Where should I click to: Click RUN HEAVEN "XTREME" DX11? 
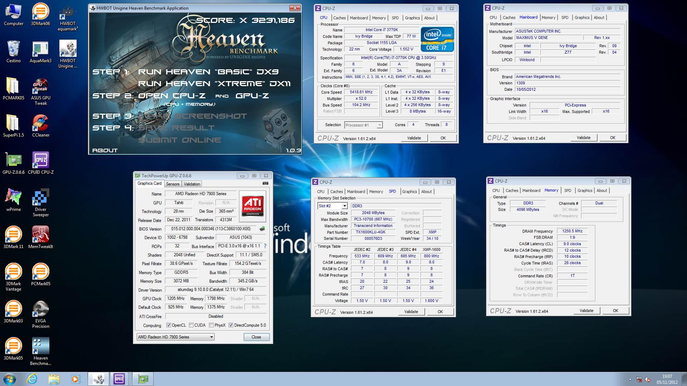click(214, 84)
